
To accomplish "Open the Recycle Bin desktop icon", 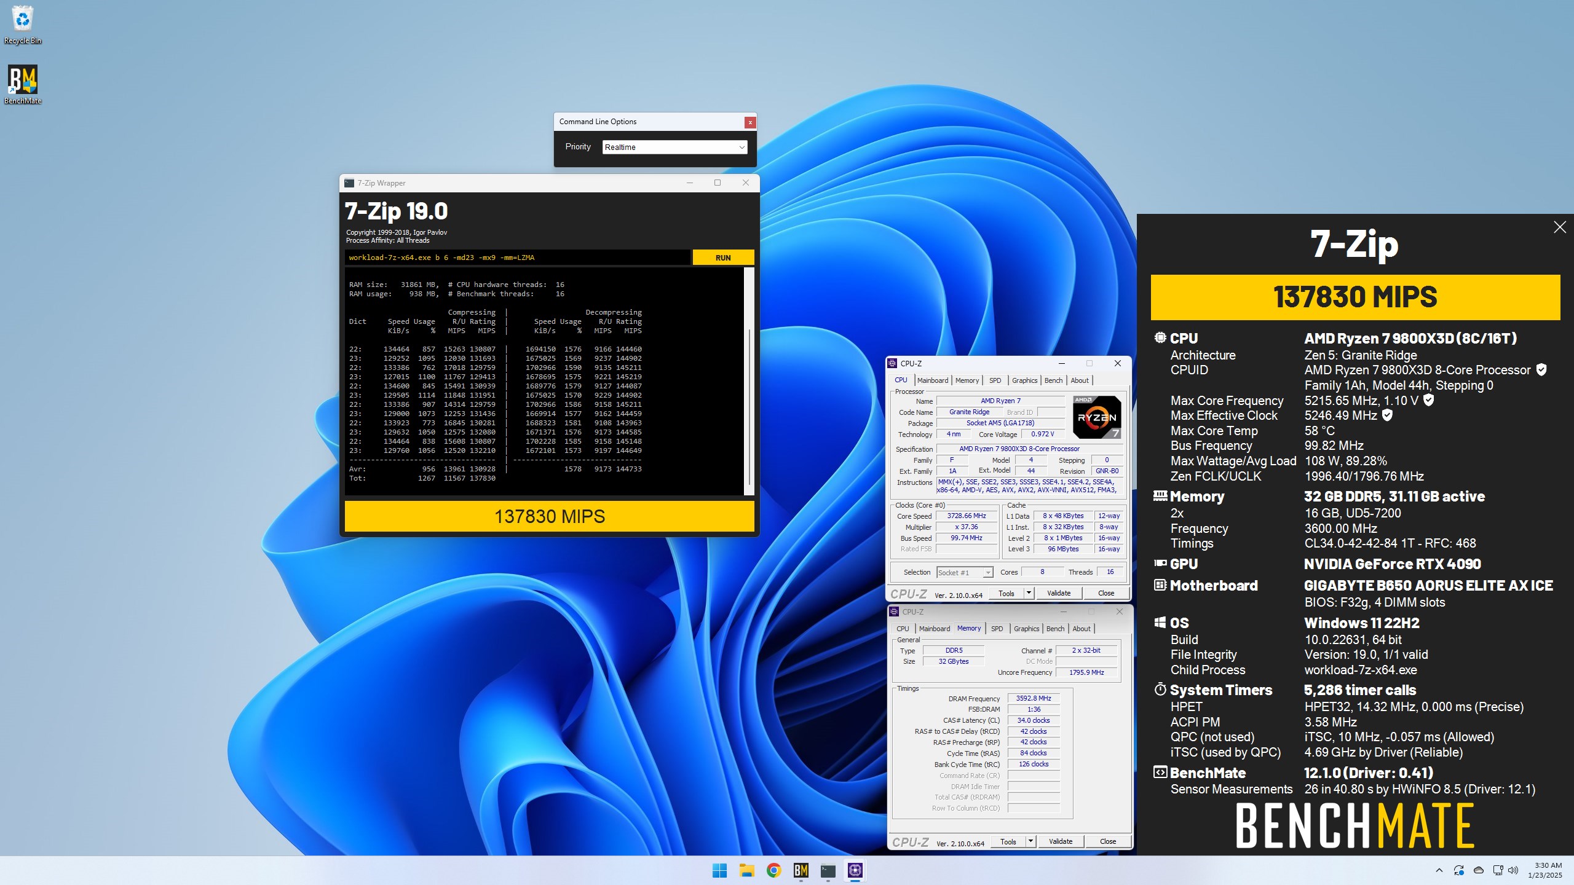I will point(23,25).
